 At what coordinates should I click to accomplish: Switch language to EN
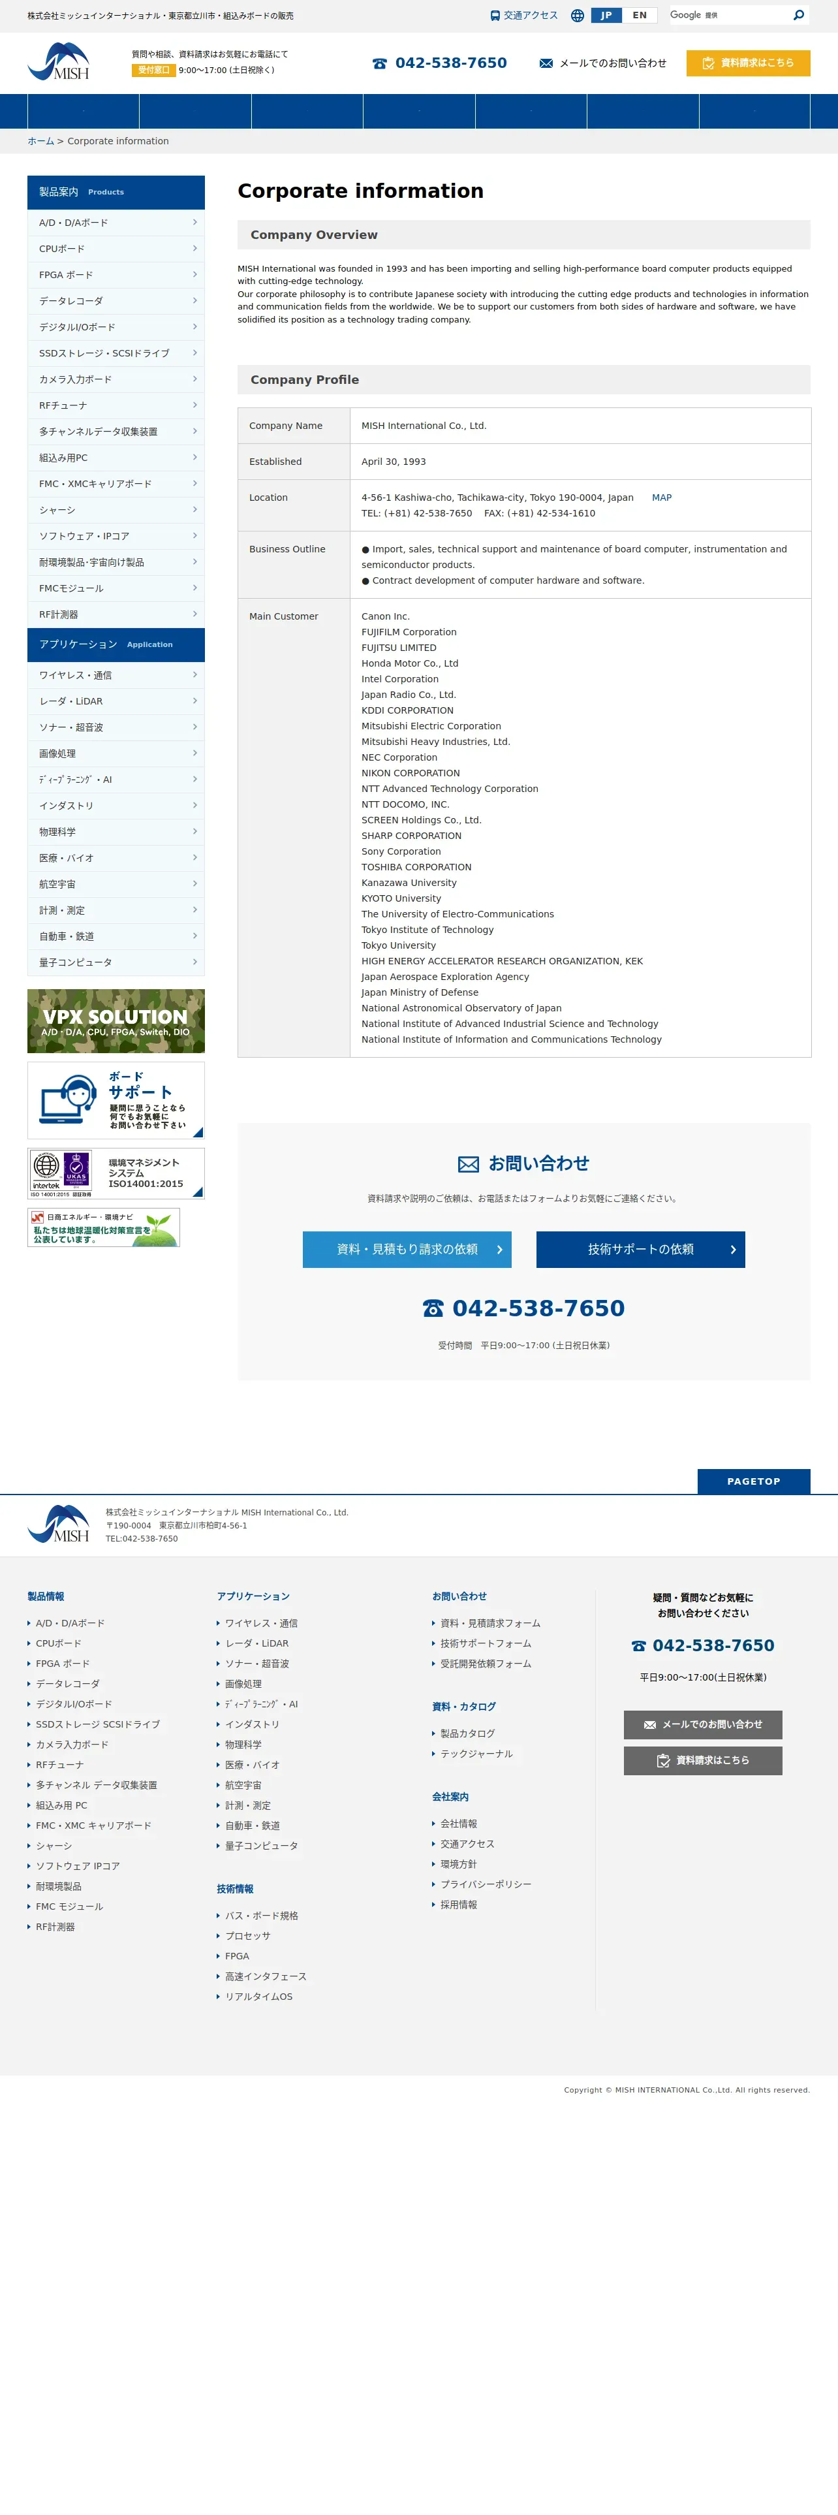pos(639,16)
